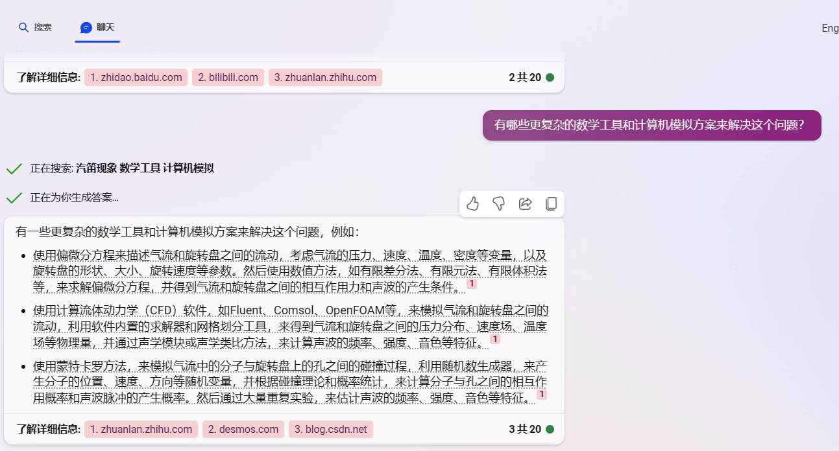This screenshot has height=451, width=839.
Task: Click the user question bubble 有哪些更复杂的数学工具
Action: pyautogui.click(x=652, y=125)
